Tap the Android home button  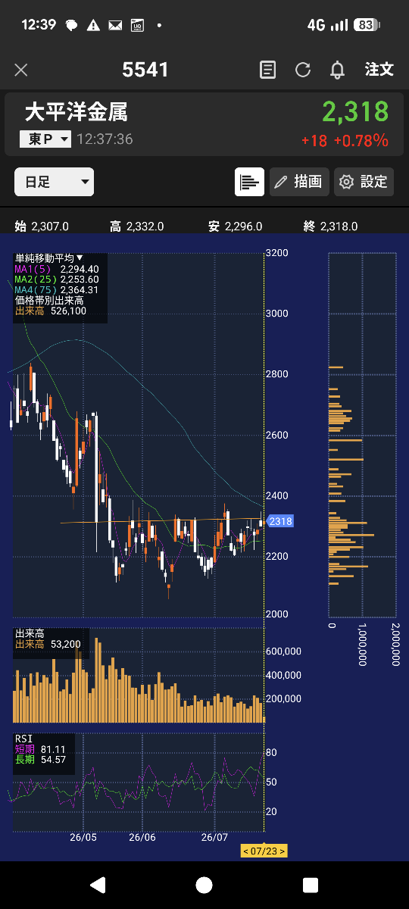(204, 885)
